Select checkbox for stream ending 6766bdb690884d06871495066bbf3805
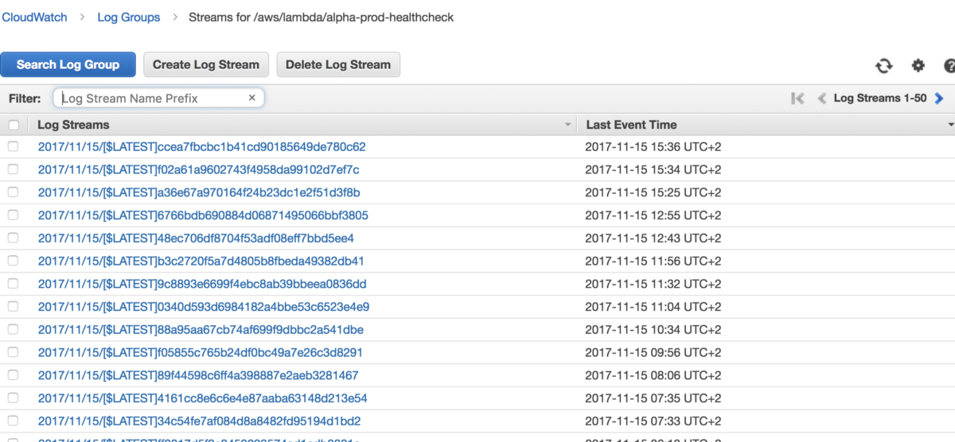 [13, 215]
